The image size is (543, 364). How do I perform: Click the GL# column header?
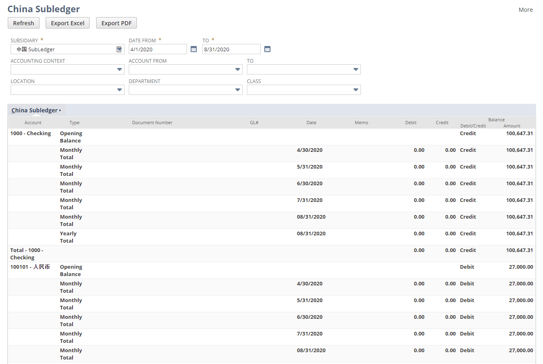coord(254,123)
